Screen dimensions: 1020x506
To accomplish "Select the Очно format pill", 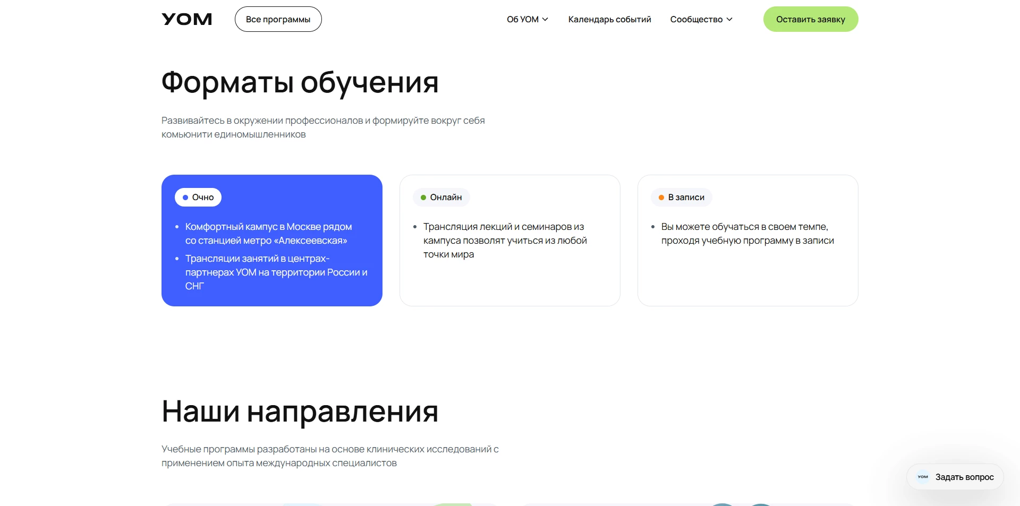I will [x=198, y=197].
